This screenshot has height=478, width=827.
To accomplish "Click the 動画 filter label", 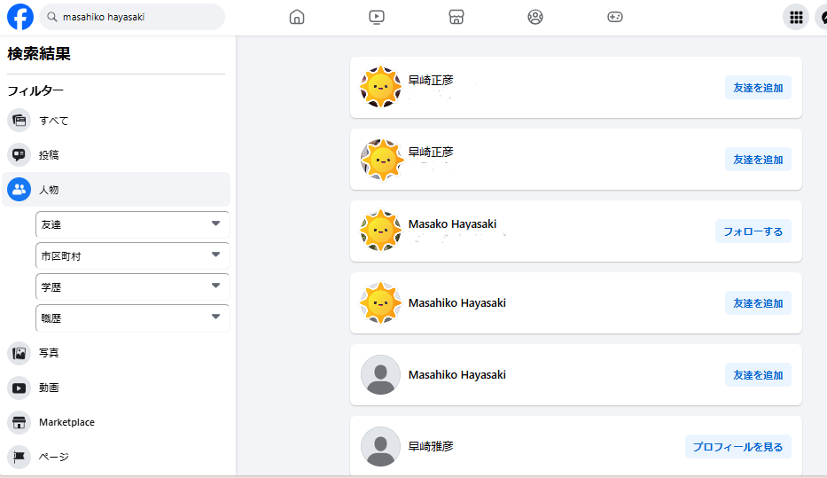I will tap(49, 388).
